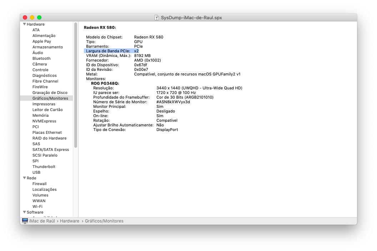Image resolution: width=377 pixels, height=251 pixels.
Task: Show the USB hardware information
Action: click(36, 172)
